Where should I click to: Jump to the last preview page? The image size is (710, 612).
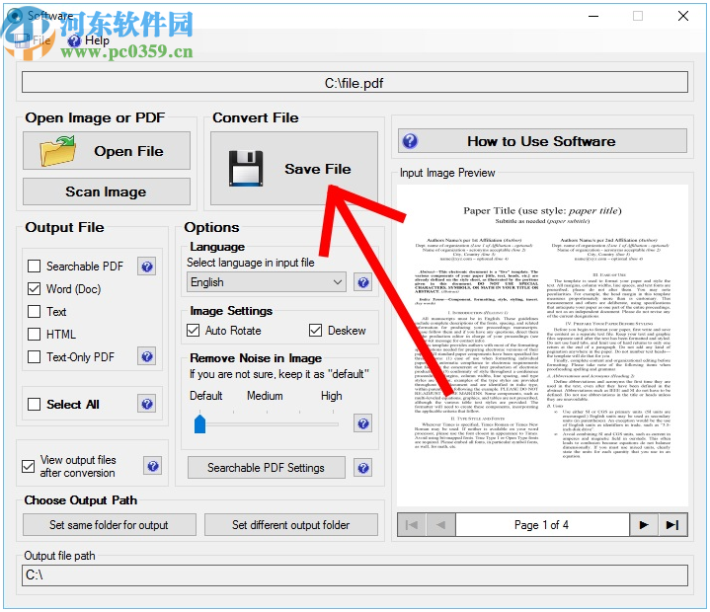(672, 525)
